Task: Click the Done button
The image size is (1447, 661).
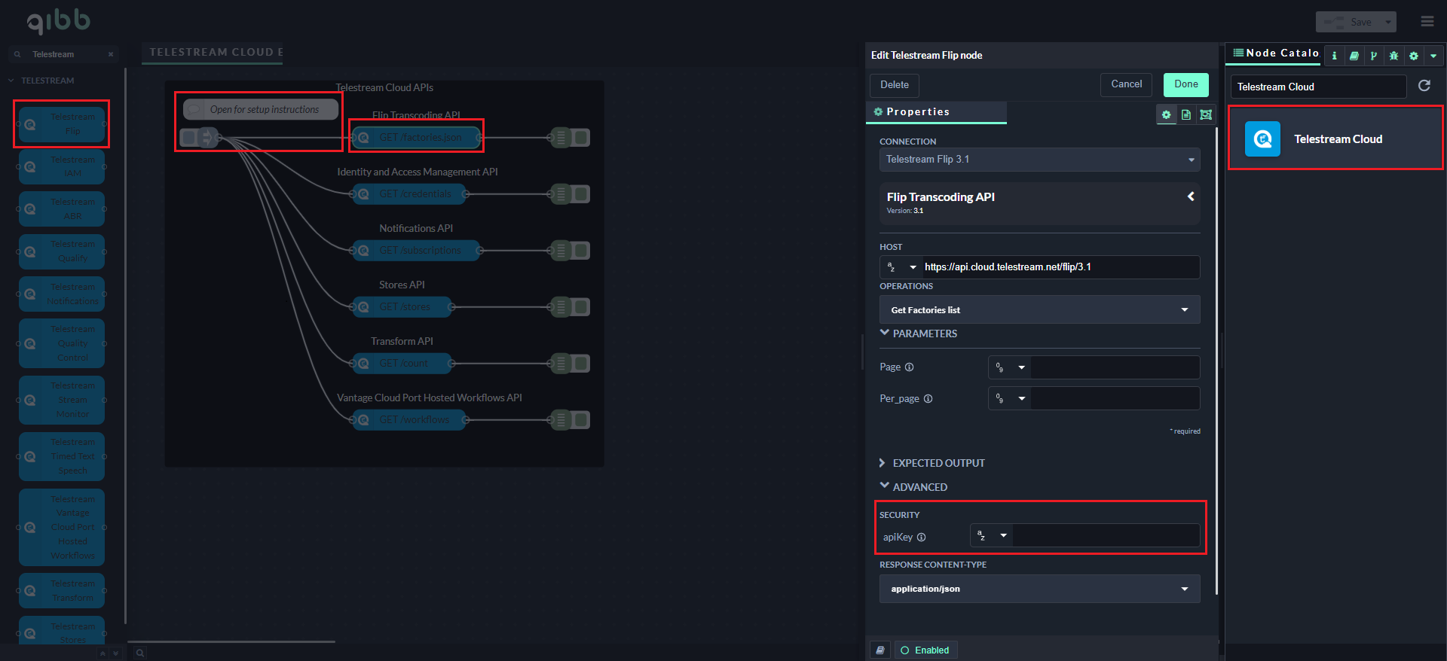Action: pyautogui.click(x=1185, y=84)
